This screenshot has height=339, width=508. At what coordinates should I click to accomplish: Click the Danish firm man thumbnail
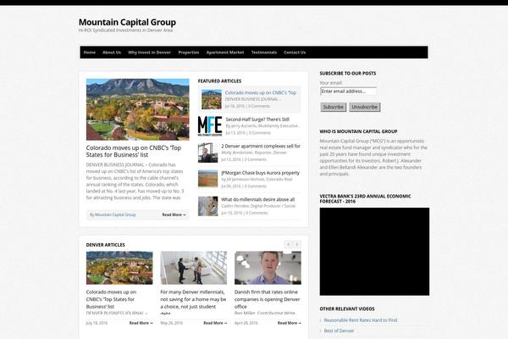click(268, 268)
